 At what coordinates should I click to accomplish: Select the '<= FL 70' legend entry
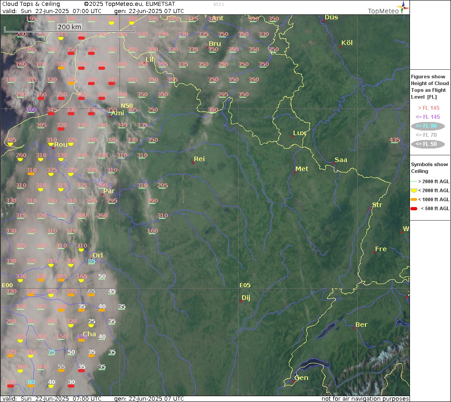tap(426, 135)
